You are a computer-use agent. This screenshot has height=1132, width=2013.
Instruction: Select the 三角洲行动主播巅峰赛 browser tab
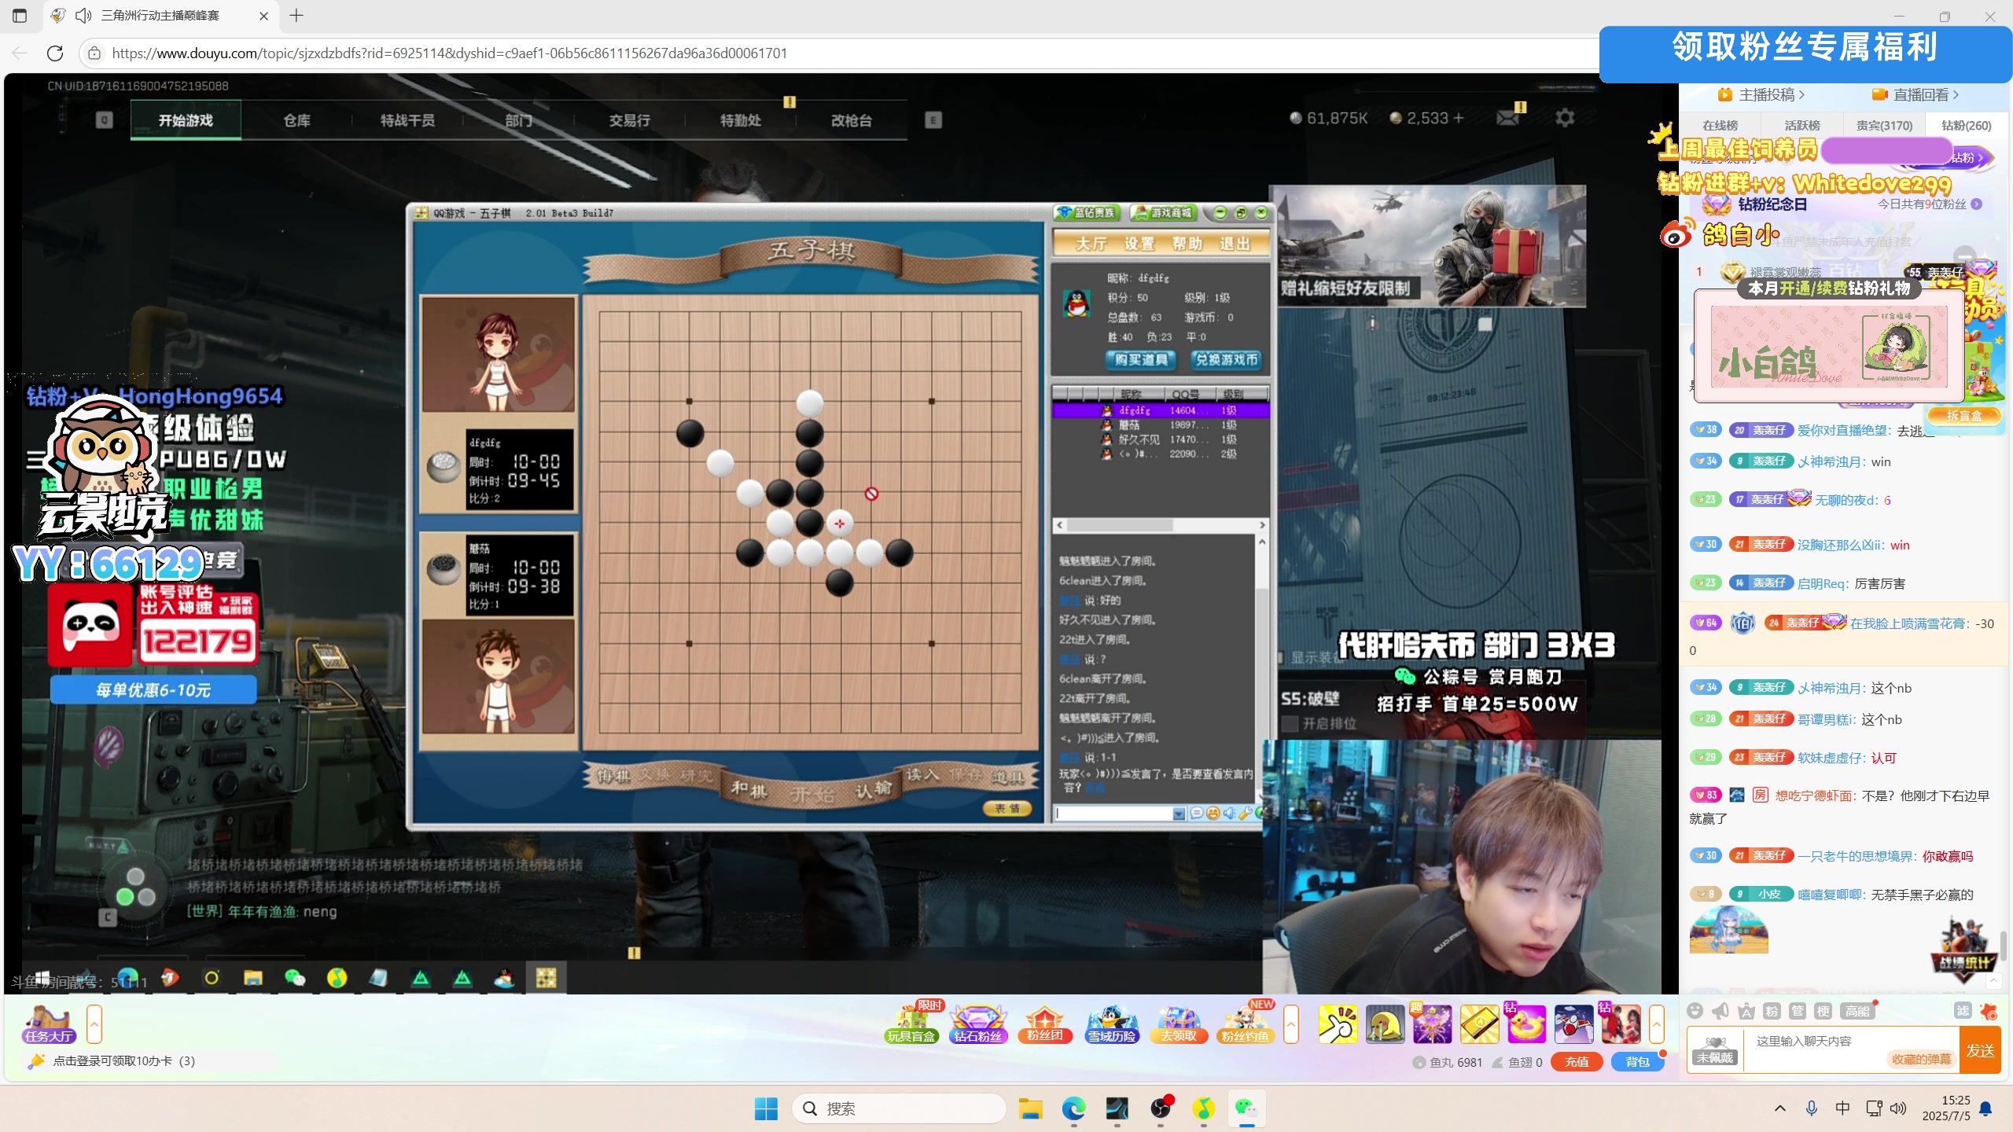pyautogui.click(x=161, y=16)
